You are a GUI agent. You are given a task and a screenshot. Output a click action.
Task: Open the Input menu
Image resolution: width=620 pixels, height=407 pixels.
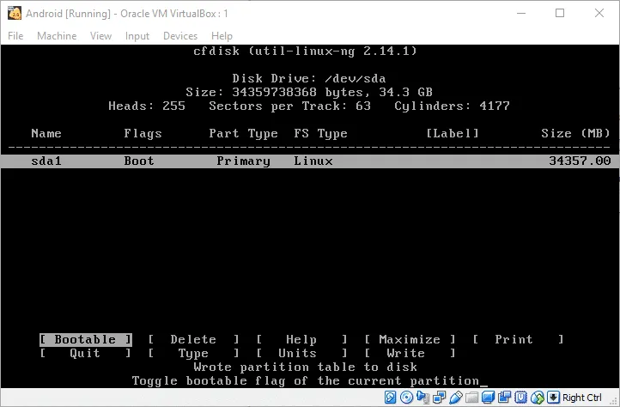pyautogui.click(x=137, y=36)
